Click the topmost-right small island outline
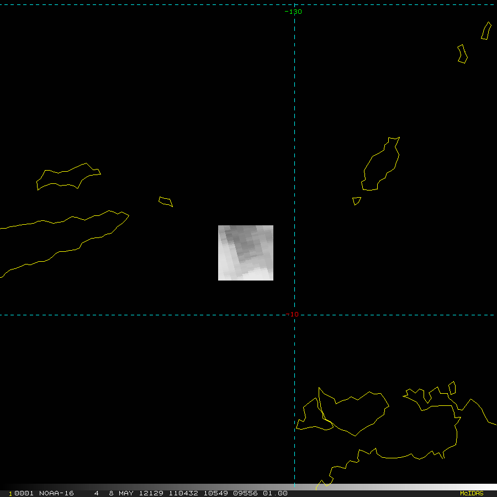 pyautogui.click(x=486, y=31)
